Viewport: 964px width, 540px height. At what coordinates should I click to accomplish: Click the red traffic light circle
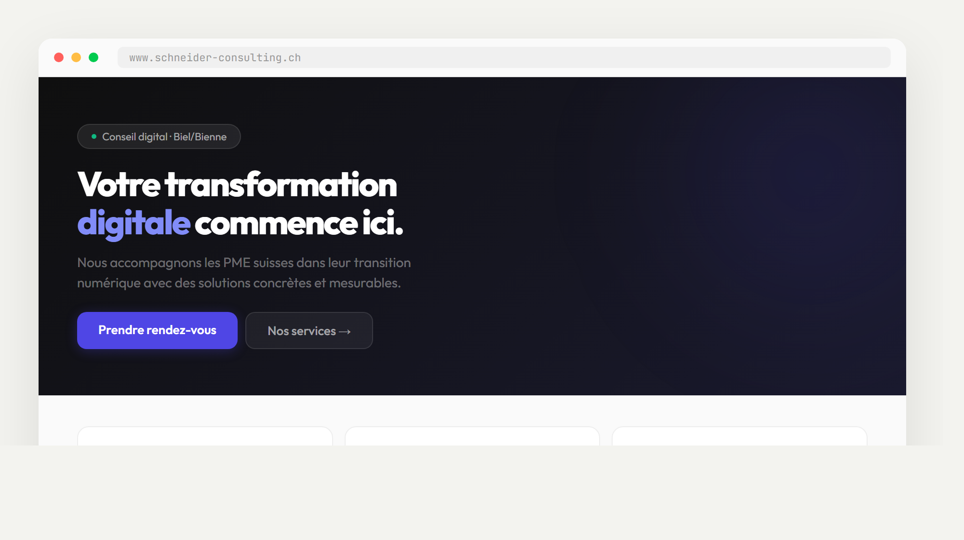coord(59,57)
